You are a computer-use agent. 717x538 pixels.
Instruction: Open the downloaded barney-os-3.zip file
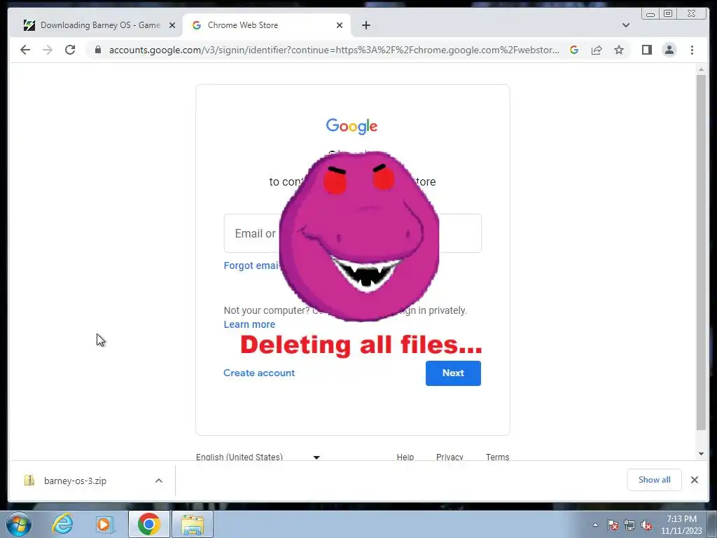[x=75, y=481]
